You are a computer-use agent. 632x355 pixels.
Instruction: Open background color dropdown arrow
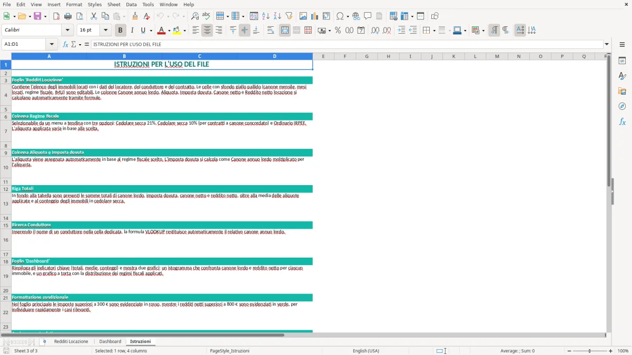click(184, 31)
